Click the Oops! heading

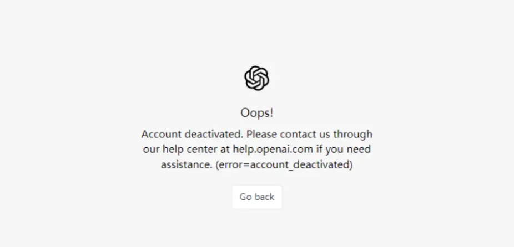tap(256, 113)
